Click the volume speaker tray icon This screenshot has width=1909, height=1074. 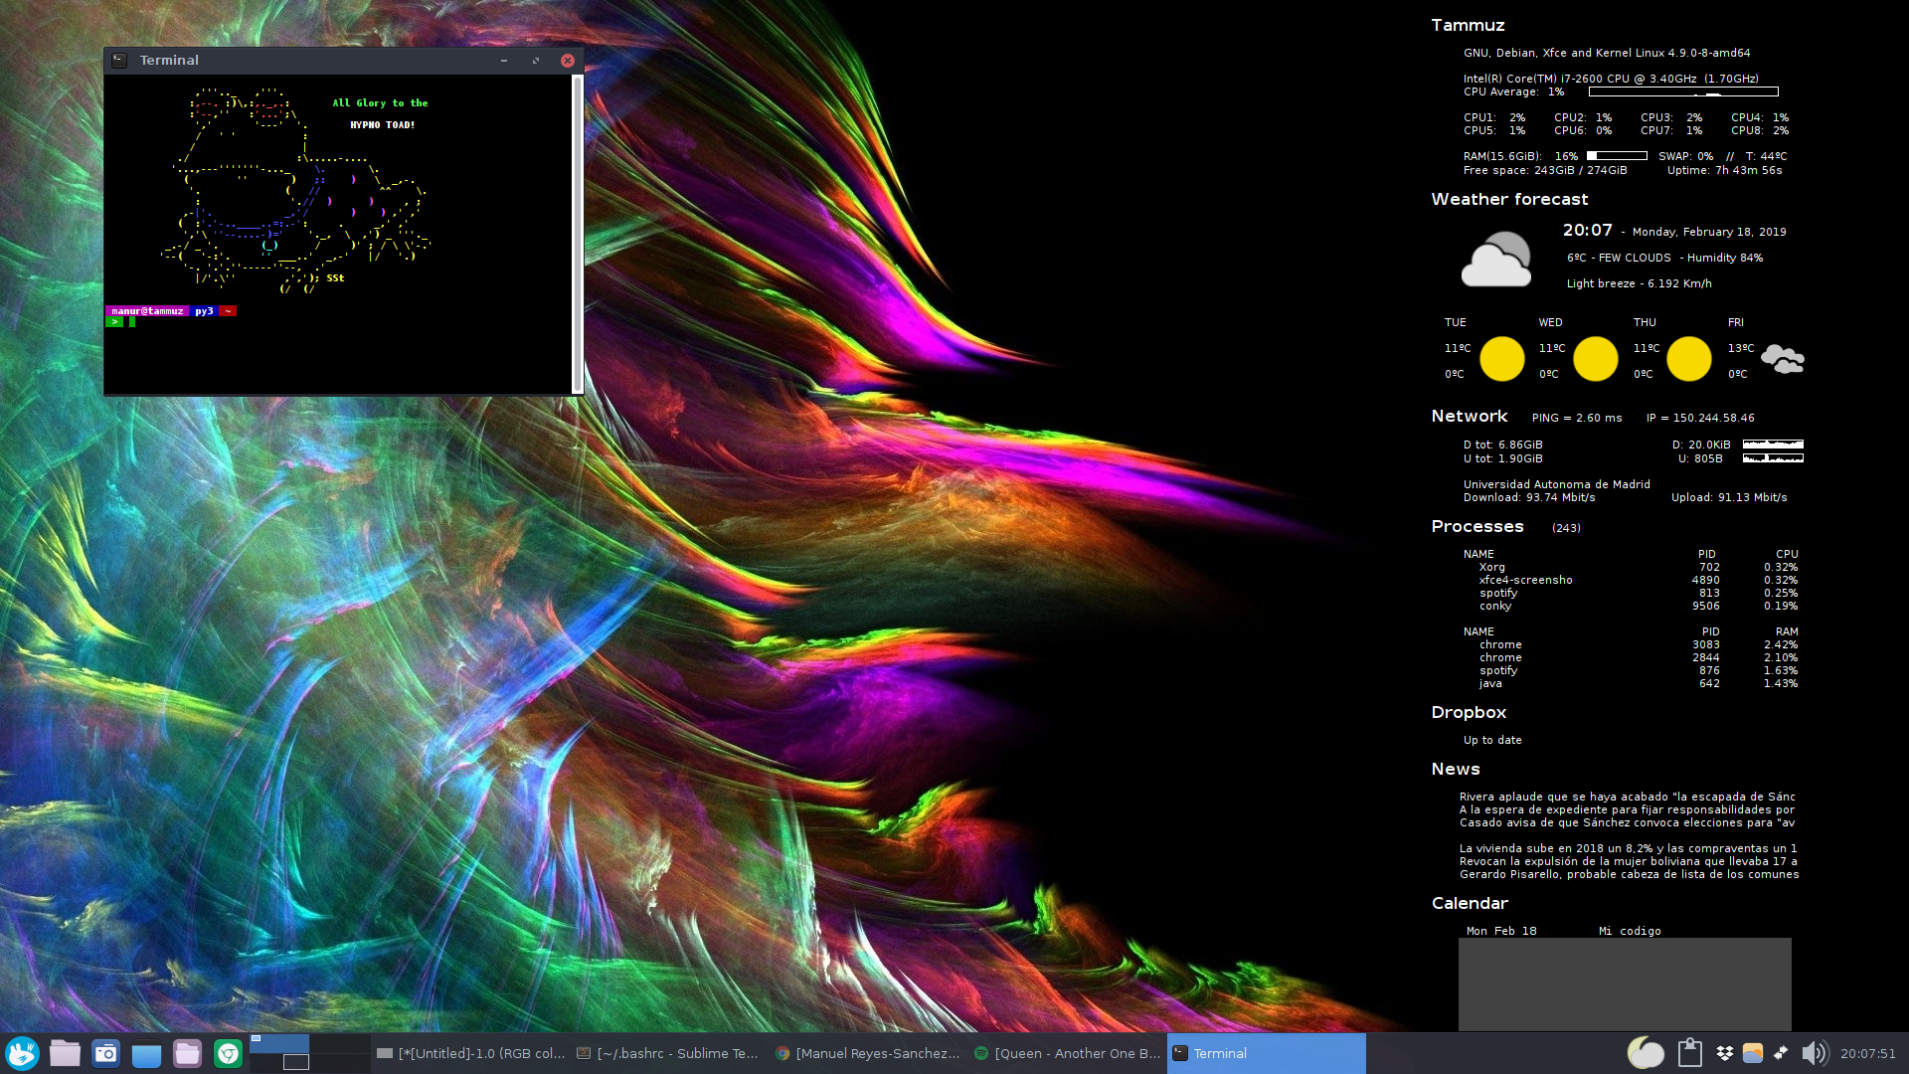[x=1814, y=1053]
